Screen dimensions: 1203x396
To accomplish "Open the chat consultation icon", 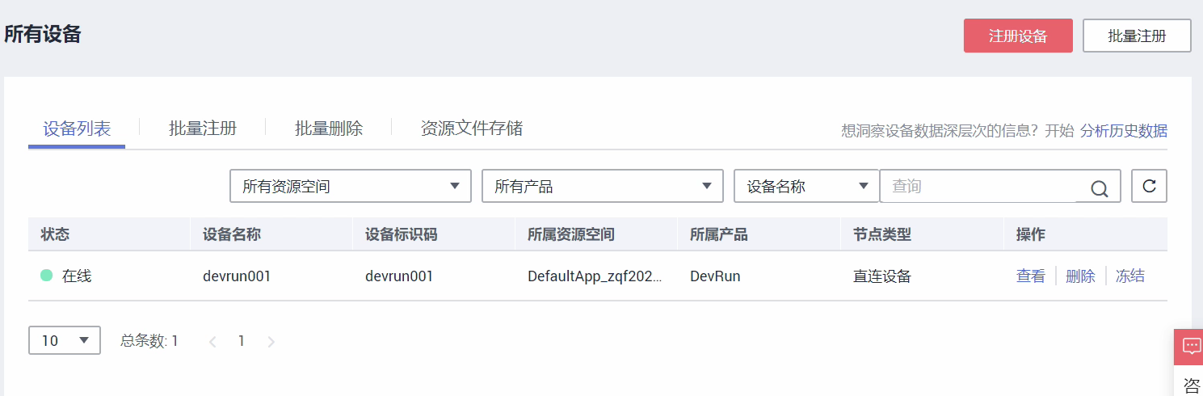I will 1191,346.
